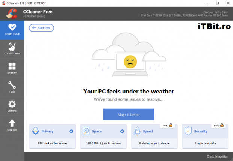
Task: Click the Make it better button
Action: click(129, 114)
